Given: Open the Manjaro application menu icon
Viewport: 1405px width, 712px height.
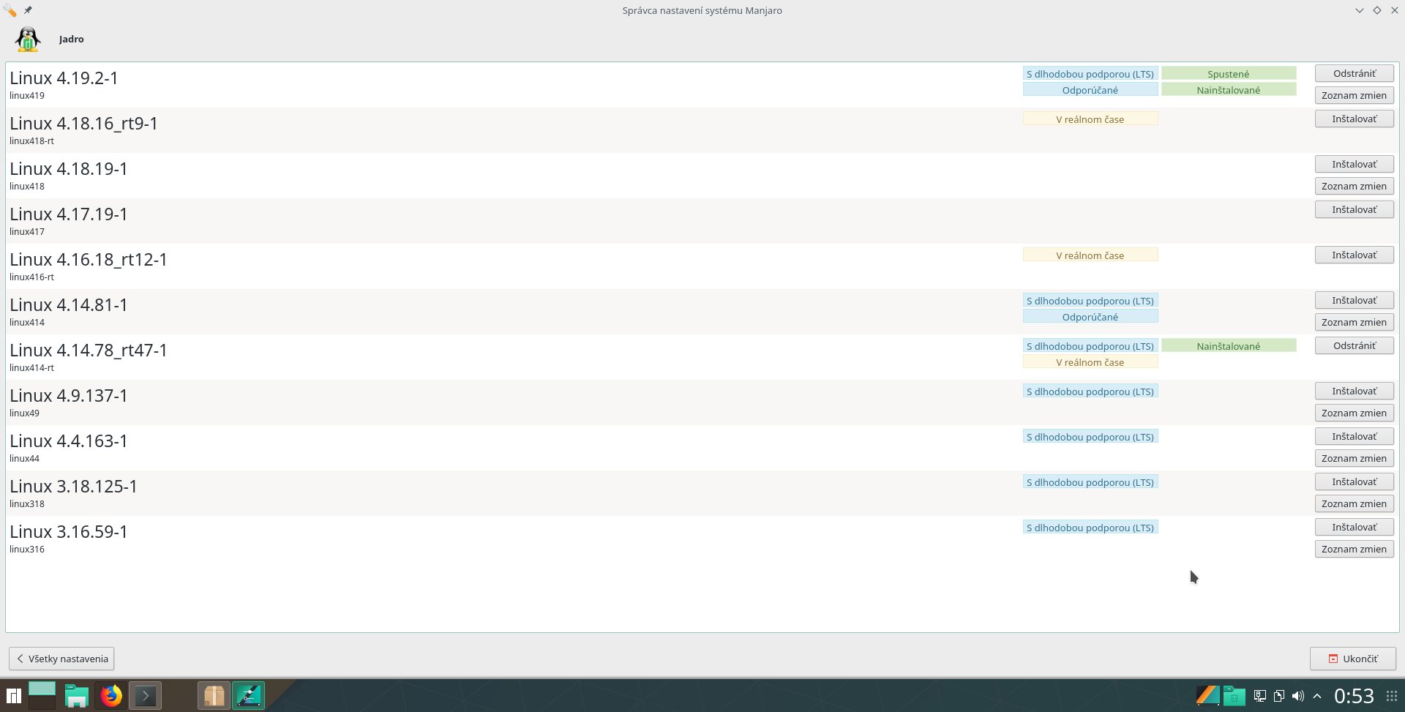Looking at the screenshot, I should [13, 696].
